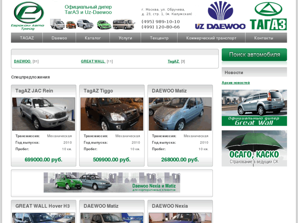Click the Спецпредложения heading
The width and height of the screenshot is (298, 223).
tap(30, 77)
